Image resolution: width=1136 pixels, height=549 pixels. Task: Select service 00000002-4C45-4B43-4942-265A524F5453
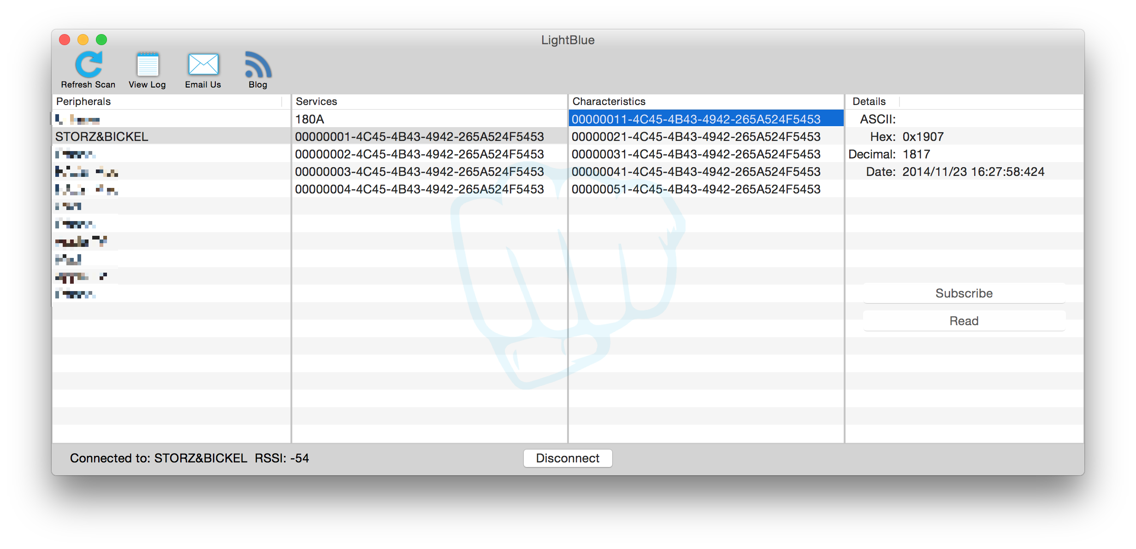point(429,154)
